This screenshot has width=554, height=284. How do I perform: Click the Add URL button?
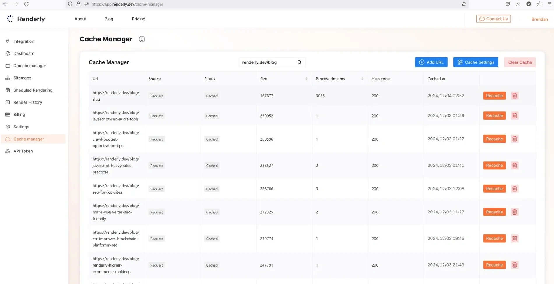click(431, 62)
